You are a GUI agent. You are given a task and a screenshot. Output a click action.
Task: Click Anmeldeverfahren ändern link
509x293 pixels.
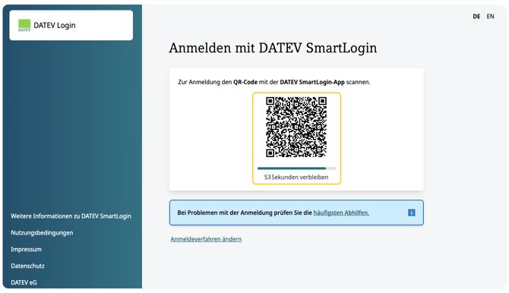point(206,239)
